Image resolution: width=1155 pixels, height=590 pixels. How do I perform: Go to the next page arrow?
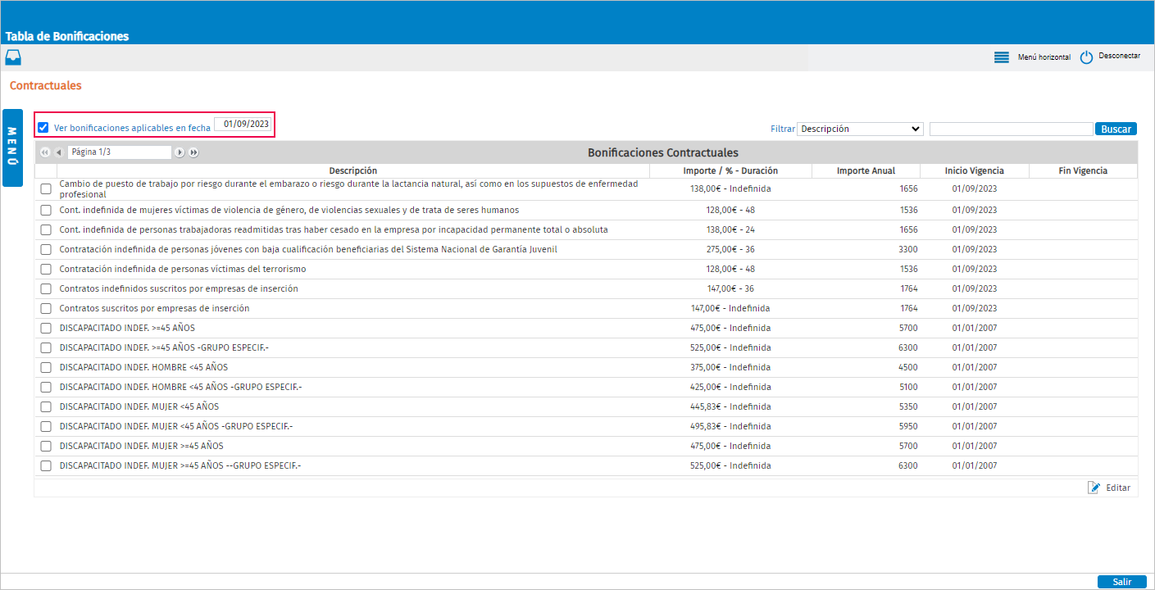pyautogui.click(x=180, y=152)
